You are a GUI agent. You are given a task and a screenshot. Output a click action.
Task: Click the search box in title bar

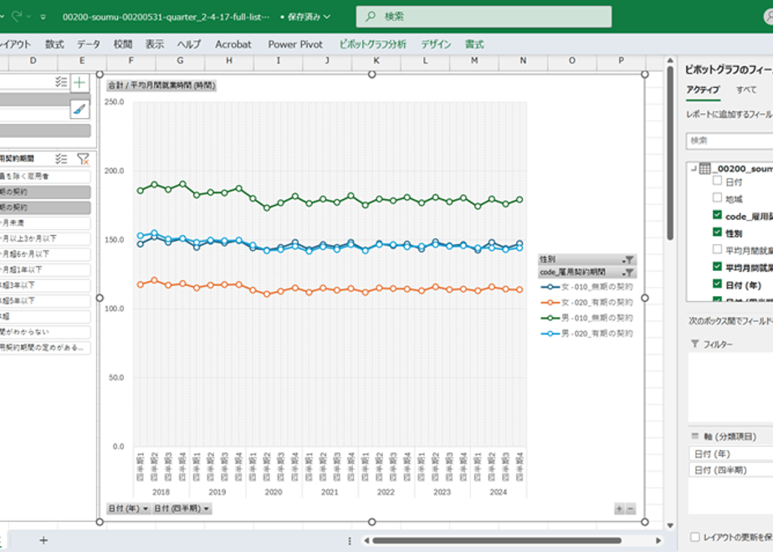(484, 17)
